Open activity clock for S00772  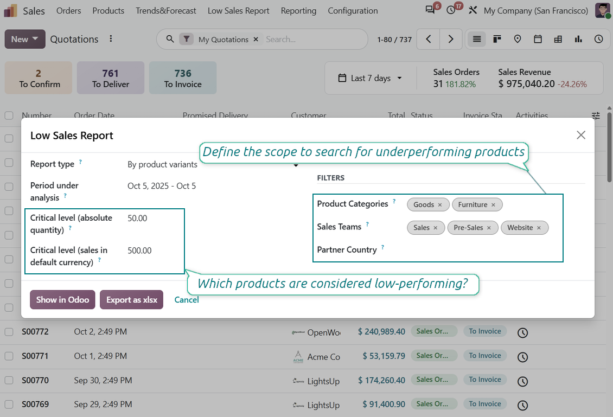coord(523,332)
